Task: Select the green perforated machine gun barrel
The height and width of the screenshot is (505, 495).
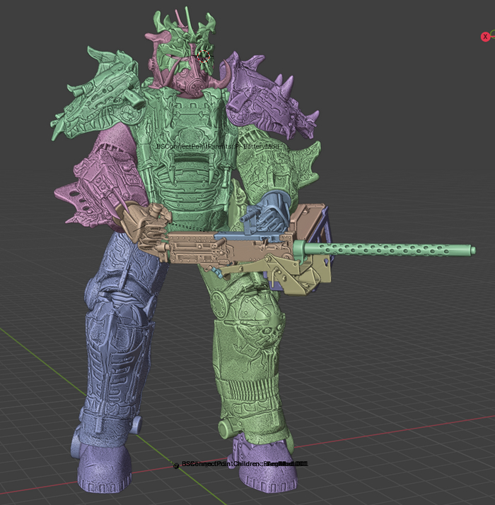Action: pyautogui.click(x=396, y=250)
